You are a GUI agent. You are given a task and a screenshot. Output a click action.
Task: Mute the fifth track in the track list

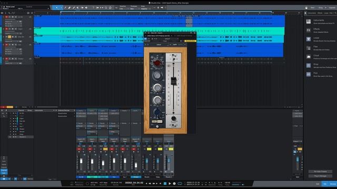coord(6,58)
